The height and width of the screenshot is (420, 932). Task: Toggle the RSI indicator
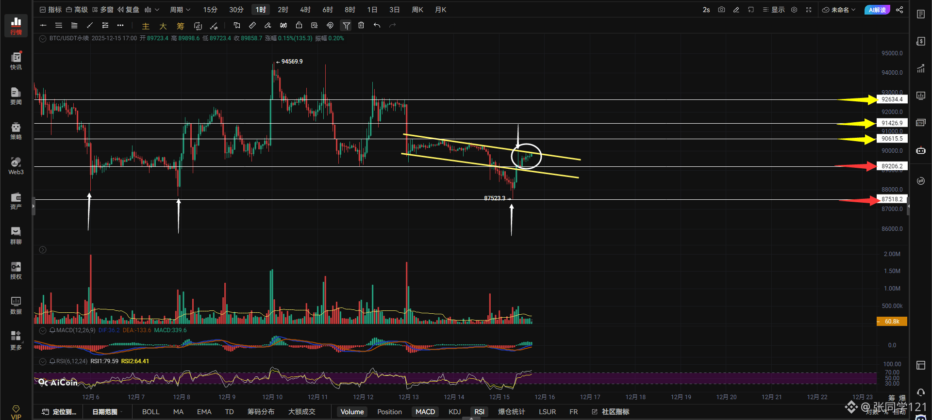tap(480, 412)
